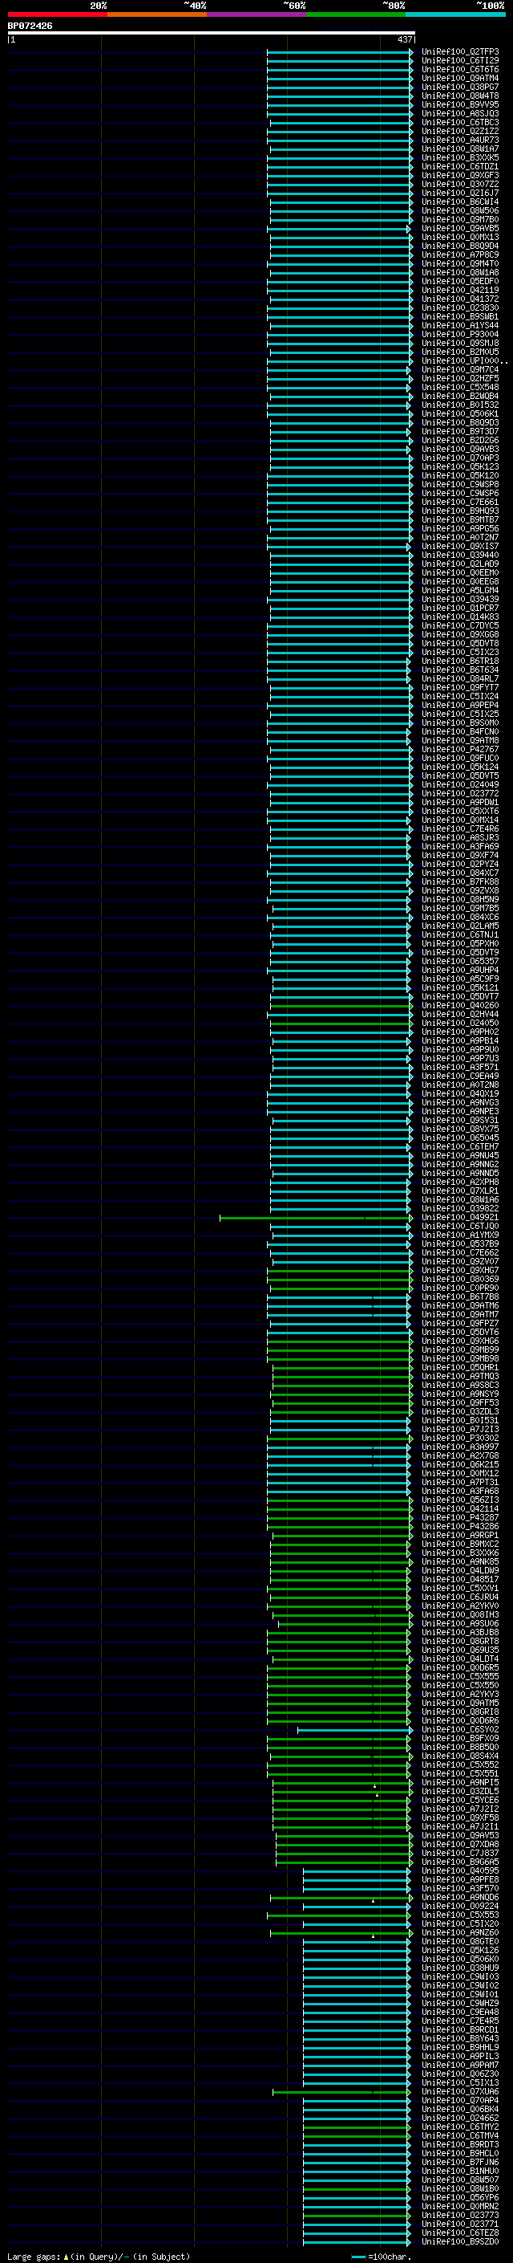Screen dimensions: 513x2263
Task: Click the =100char. scale legend
Action: (382, 2256)
